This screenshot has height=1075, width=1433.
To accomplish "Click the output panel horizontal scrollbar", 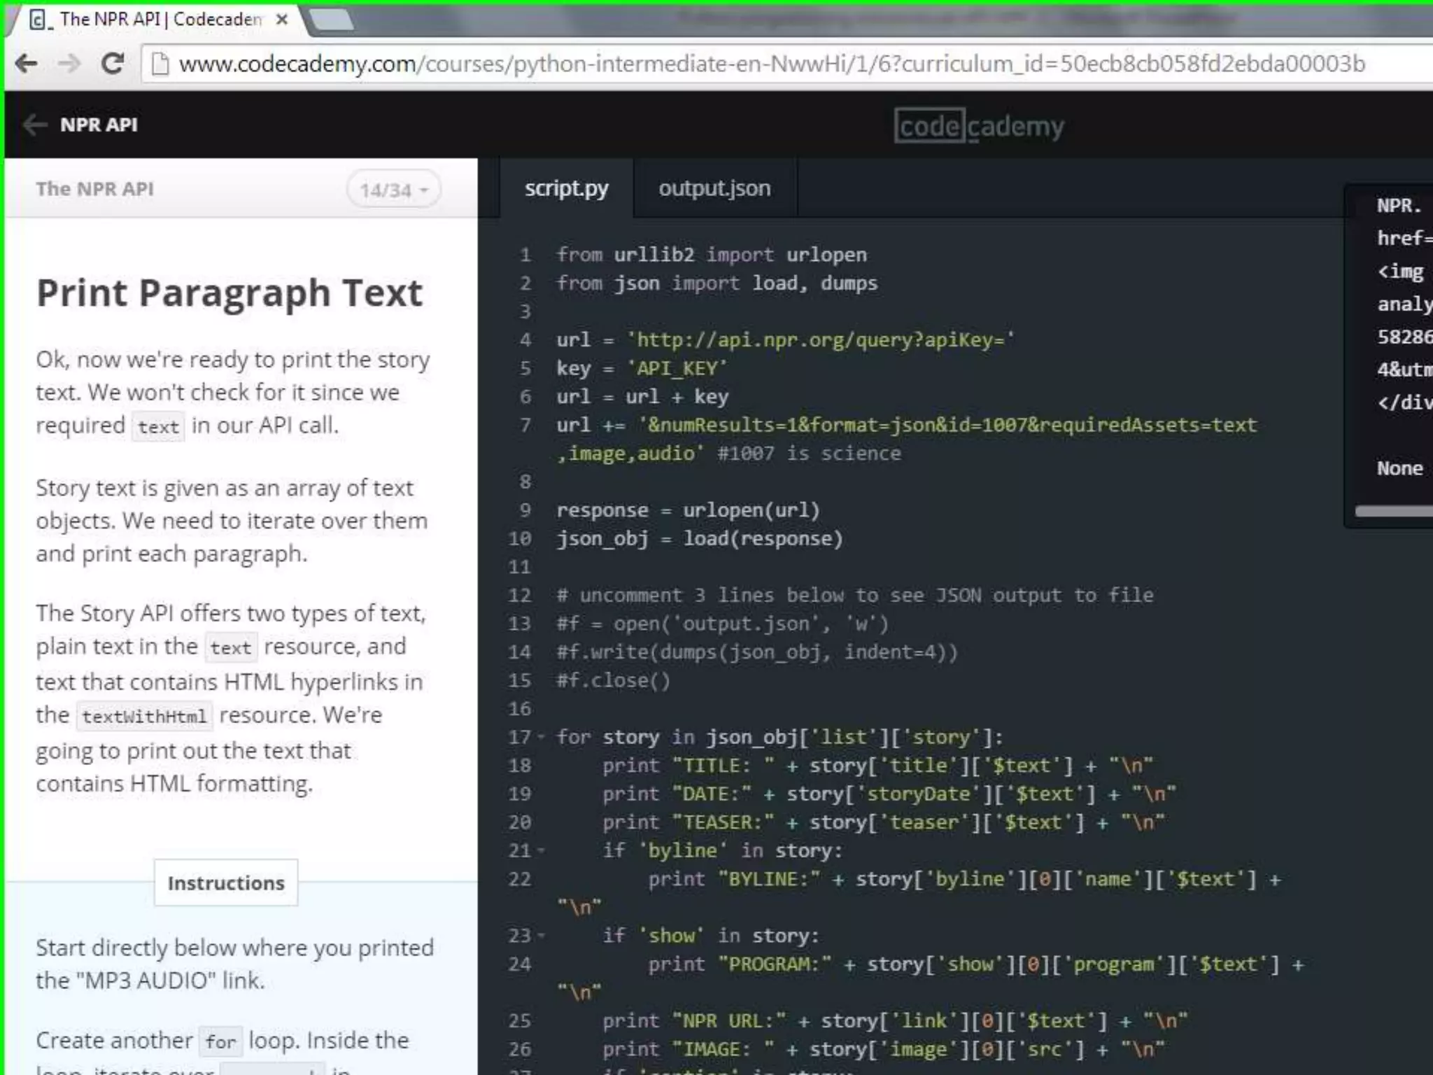I will tap(1394, 512).
